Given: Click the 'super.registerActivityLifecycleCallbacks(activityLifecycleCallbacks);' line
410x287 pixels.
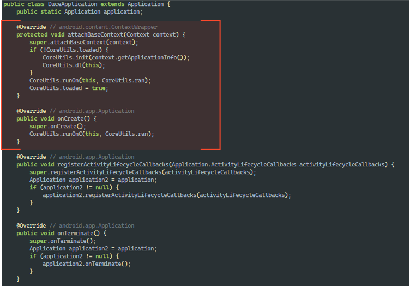Looking at the screenshot, I should pyautogui.click(x=143, y=172).
